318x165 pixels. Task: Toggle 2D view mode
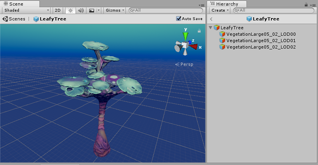(x=58, y=10)
